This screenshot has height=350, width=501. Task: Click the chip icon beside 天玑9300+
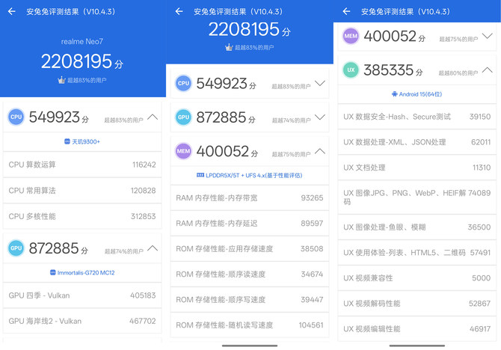pyautogui.click(x=67, y=141)
